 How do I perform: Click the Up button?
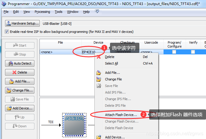coord(20,117)
